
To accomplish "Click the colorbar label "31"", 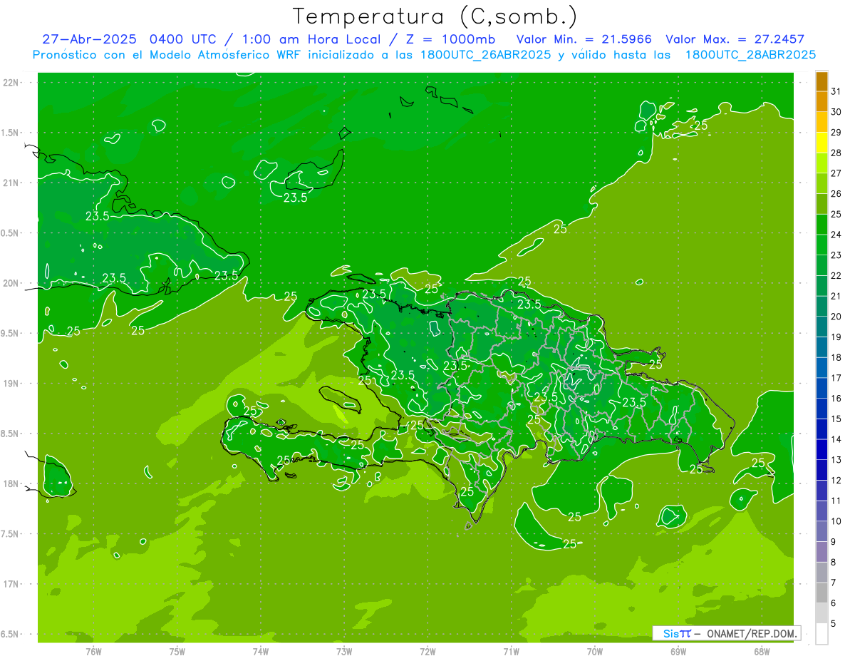I will point(836,91).
